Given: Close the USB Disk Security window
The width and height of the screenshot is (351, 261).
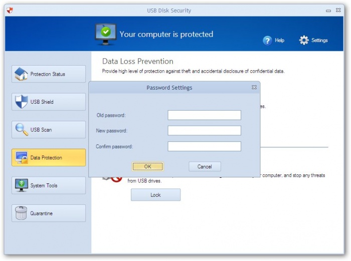Looking at the screenshot, I should coord(338,10).
